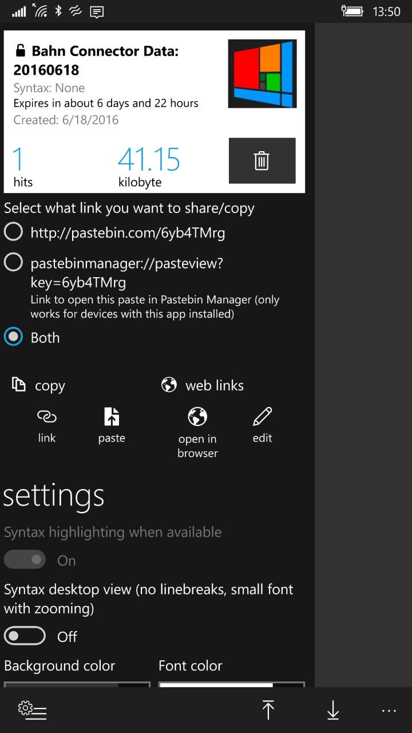Tap the paste thumbnail image

[x=262, y=73]
